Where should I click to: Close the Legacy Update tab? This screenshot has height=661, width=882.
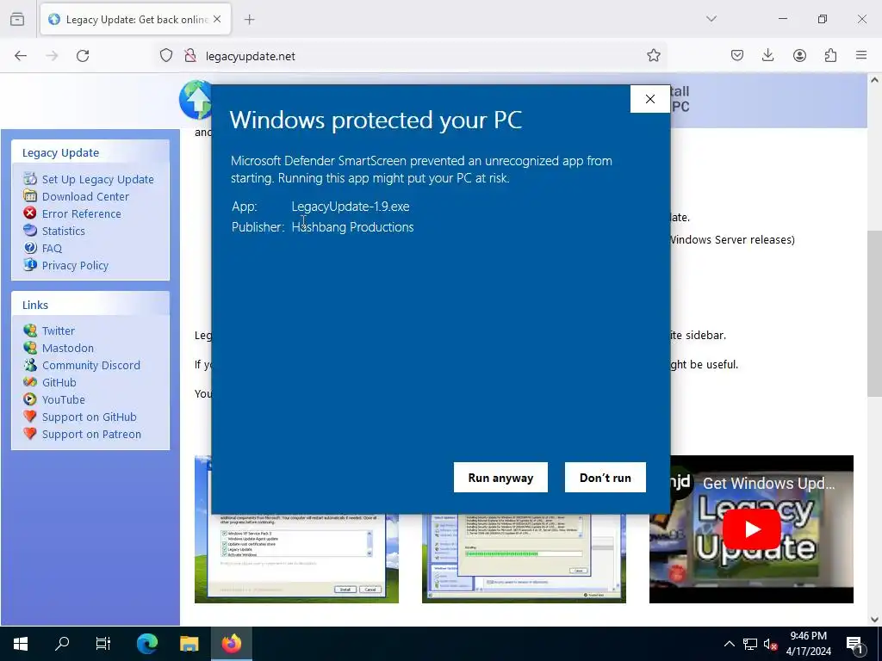click(x=217, y=19)
